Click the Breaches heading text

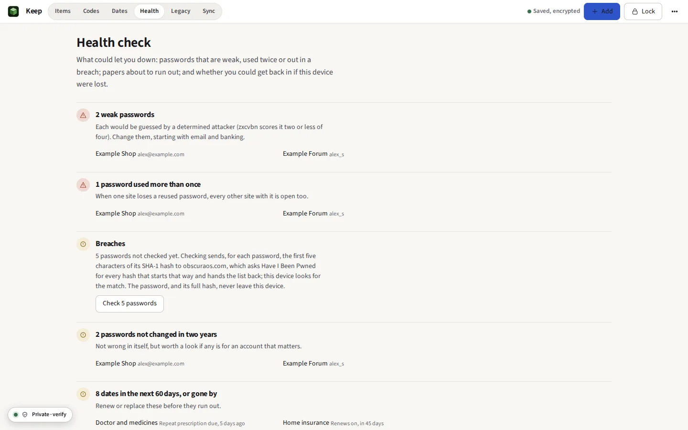point(110,244)
